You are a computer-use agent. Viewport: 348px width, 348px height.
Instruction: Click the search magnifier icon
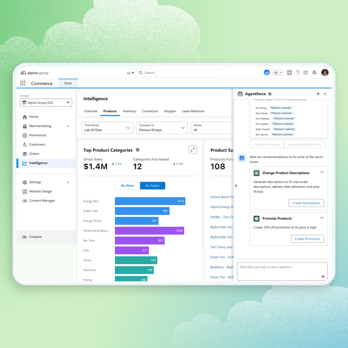(x=140, y=73)
